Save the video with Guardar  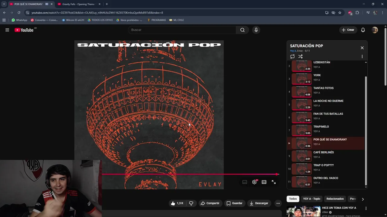(x=234, y=203)
